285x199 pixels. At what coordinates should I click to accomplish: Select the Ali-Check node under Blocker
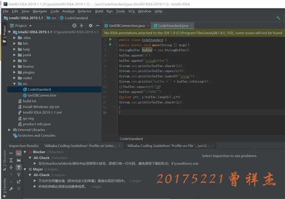click(x=42, y=158)
